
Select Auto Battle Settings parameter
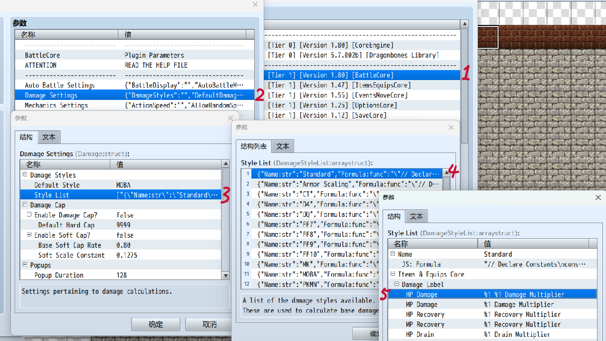coord(134,85)
